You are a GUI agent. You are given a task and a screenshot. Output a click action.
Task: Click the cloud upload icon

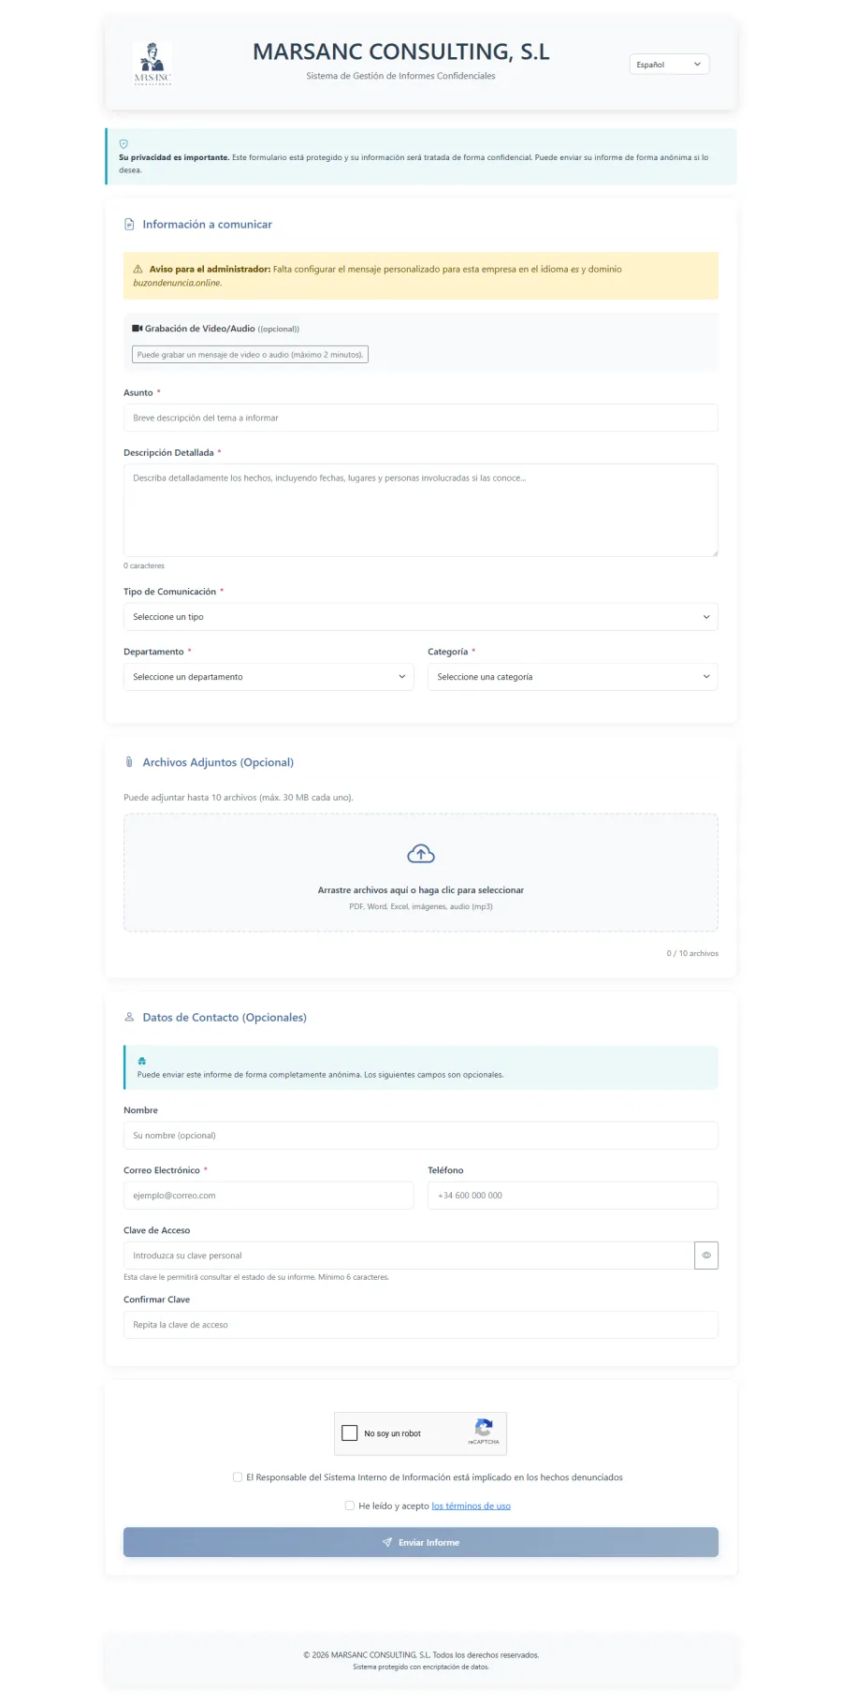coord(421,854)
